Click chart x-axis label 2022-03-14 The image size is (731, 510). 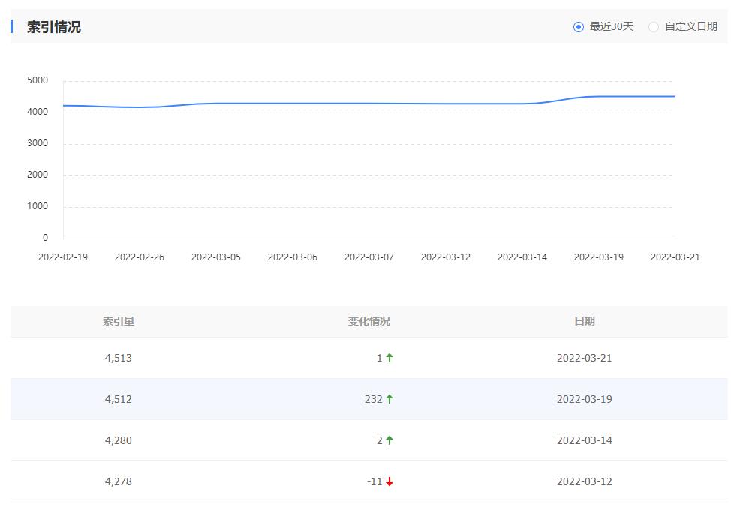tap(522, 257)
